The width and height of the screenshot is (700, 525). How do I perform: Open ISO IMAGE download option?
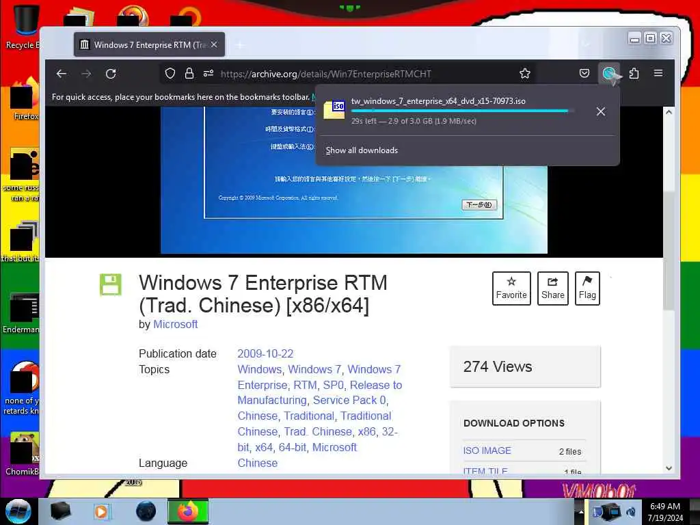(x=487, y=451)
